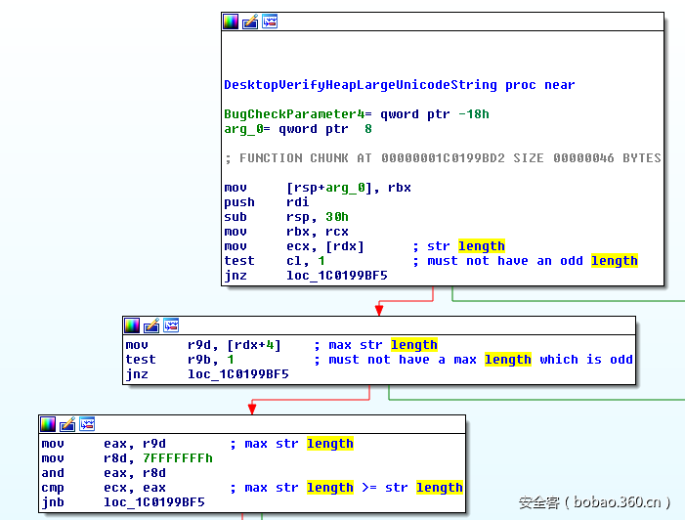Click the and eax, r8d instruction
Image resolution: width=685 pixels, height=520 pixels.
click(x=104, y=473)
